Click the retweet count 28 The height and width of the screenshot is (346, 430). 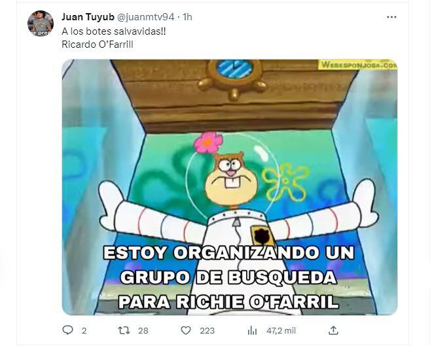coord(143,331)
